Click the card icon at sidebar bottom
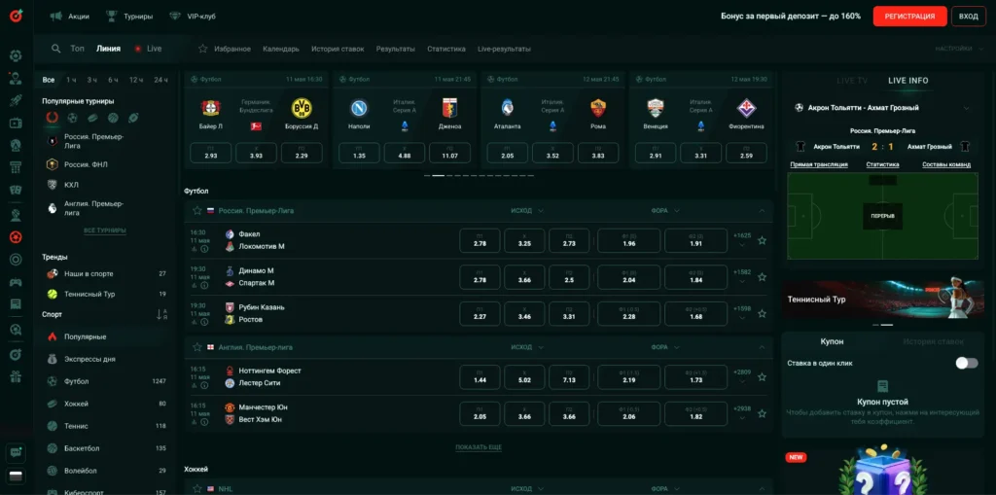Screen dimensions: 996x495 (16, 476)
